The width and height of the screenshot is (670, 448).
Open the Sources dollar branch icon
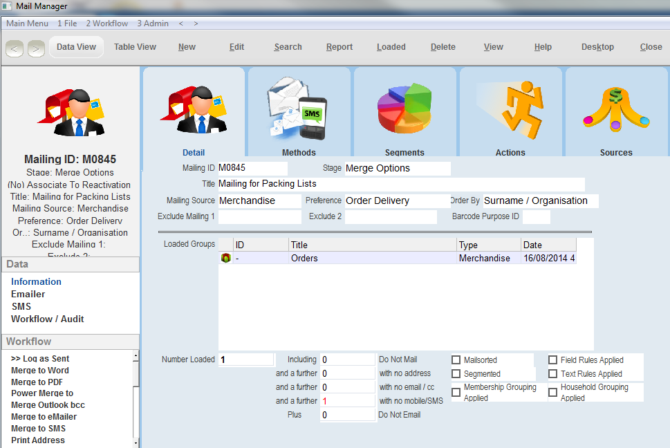coord(616,109)
